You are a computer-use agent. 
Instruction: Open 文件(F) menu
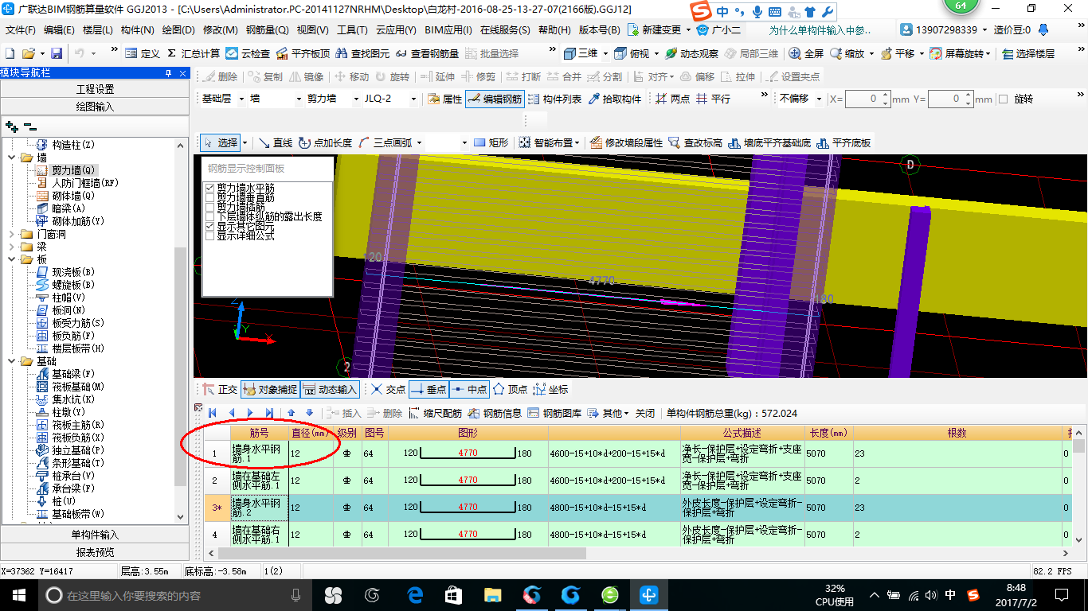[21, 30]
